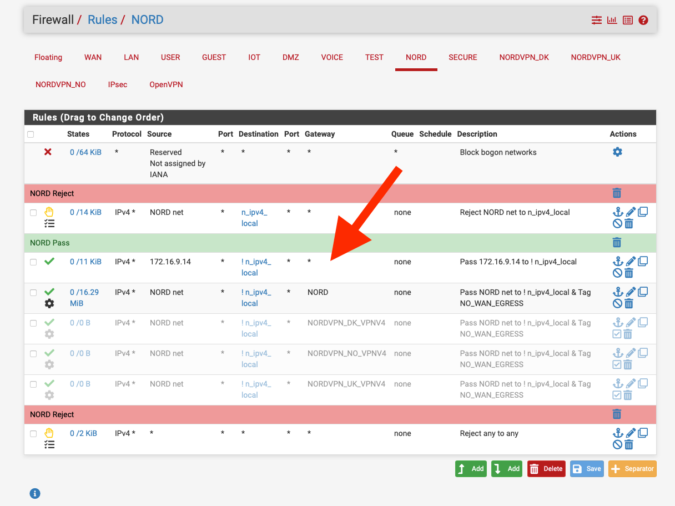675x506 pixels.
Task: Click green check on Pass 172.16.9.14 rule
Action: click(49, 261)
